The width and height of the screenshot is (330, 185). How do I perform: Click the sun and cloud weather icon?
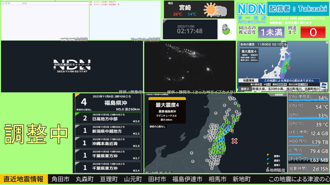(215, 10)
